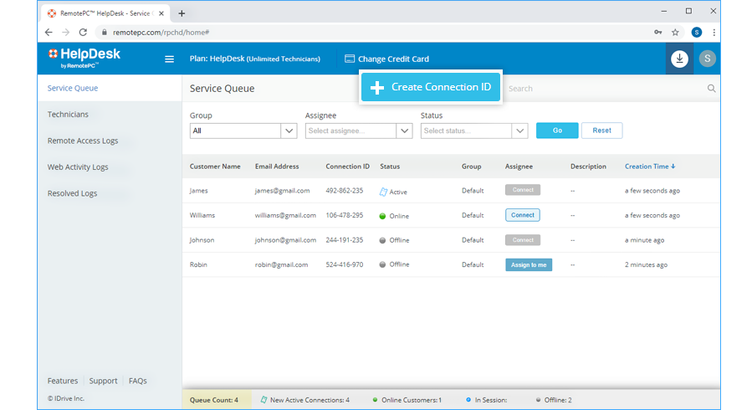Click the HelpDesk by RemotePC logo

(x=84, y=58)
